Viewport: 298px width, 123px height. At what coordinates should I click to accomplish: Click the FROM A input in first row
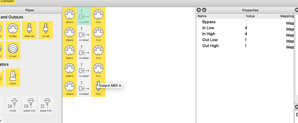70,16
